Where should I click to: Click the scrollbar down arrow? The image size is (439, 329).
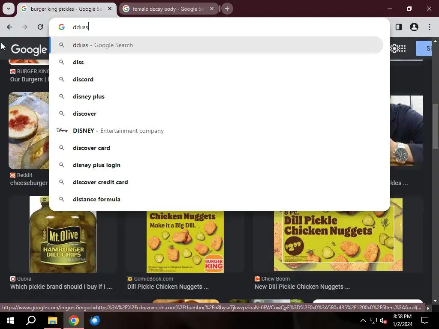(x=435, y=301)
